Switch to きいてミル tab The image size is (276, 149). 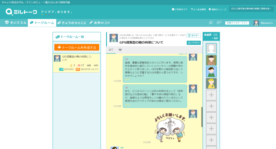pyautogui.click(x=16, y=23)
